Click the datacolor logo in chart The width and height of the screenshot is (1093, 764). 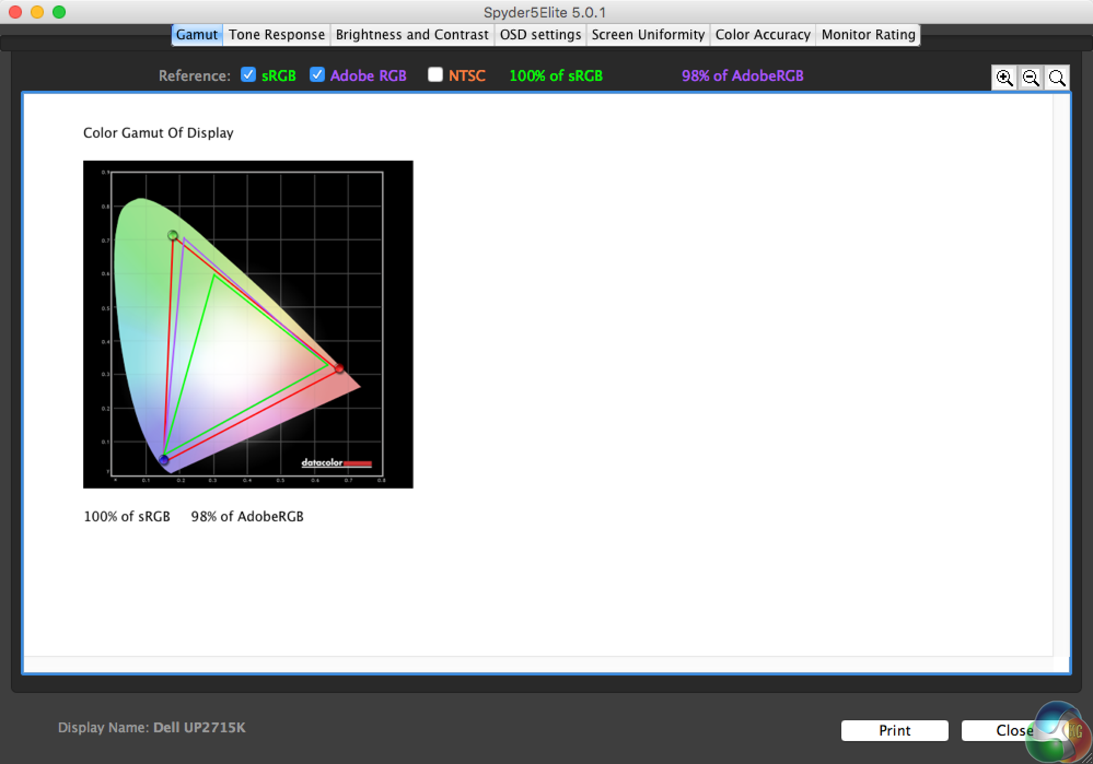336,463
